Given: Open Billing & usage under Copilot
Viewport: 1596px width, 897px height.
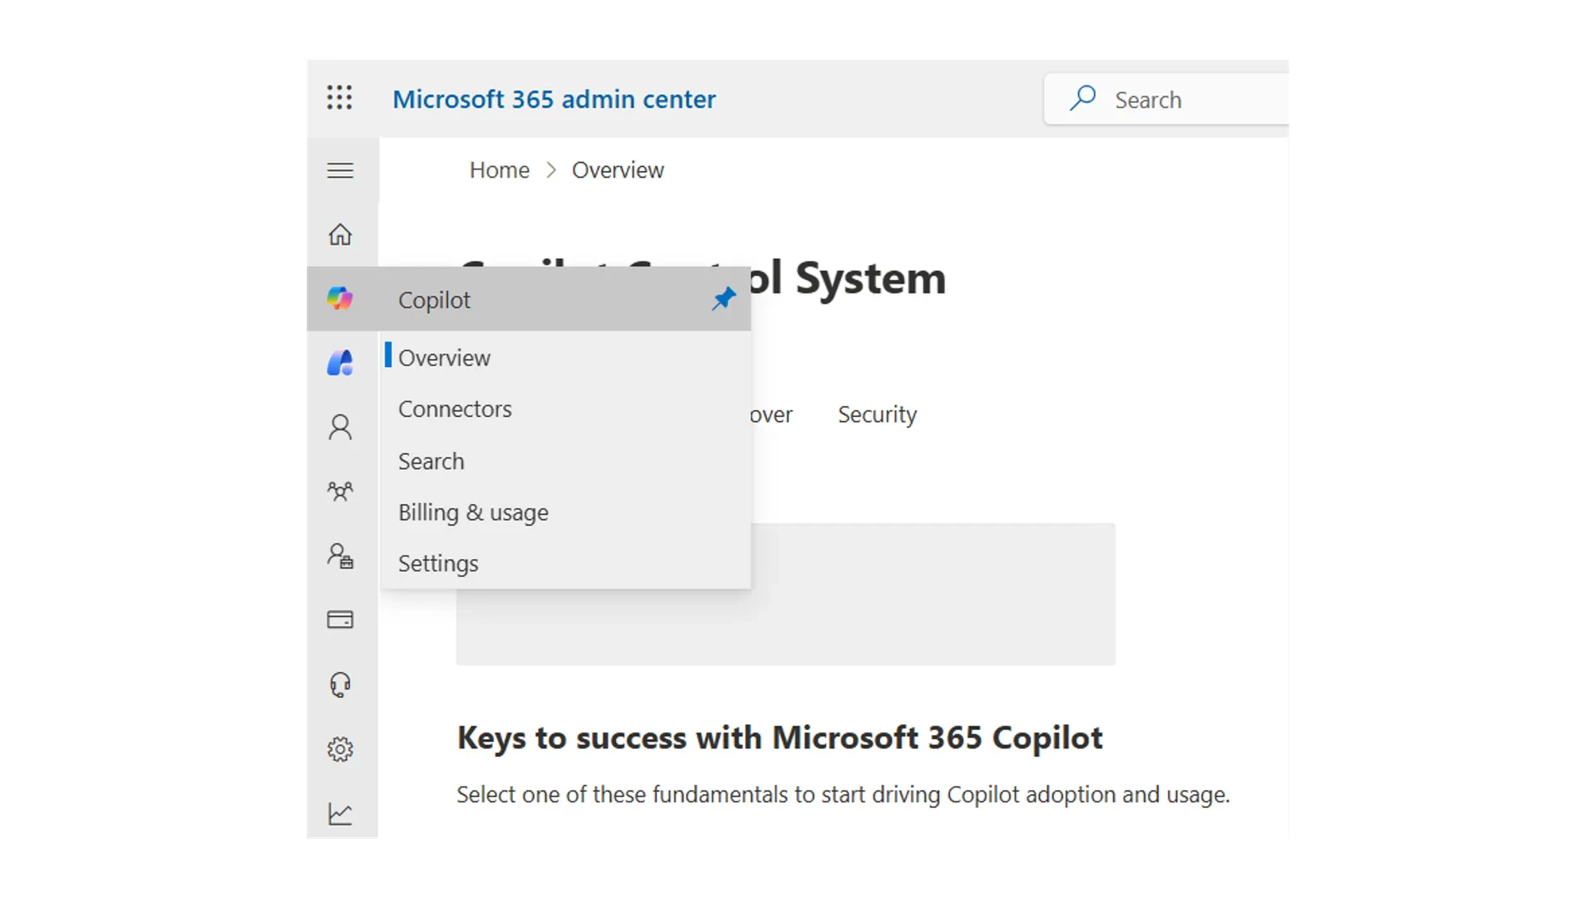Looking at the screenshot, I should (473, 512).
